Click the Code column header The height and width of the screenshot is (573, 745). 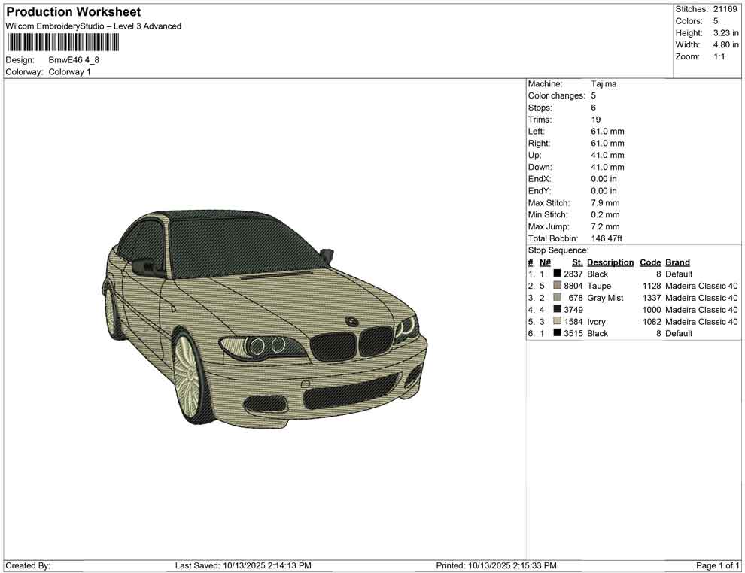pos(649,262)
